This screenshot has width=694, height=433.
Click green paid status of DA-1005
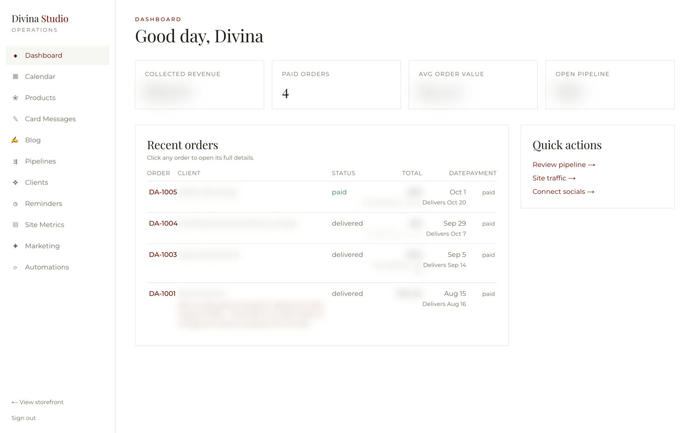click(x=339, y=192)
